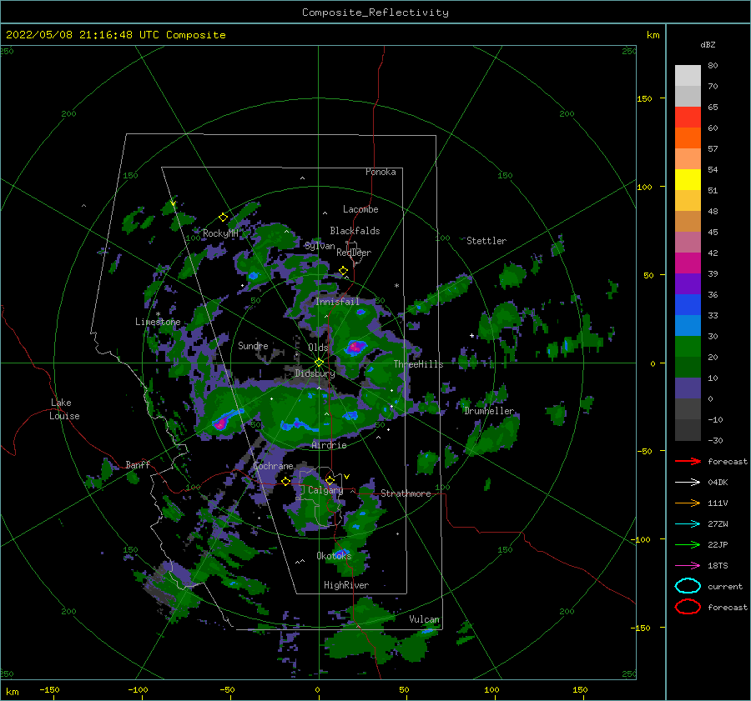
Task: Click the Banff town label
Action: click(138, 464)
